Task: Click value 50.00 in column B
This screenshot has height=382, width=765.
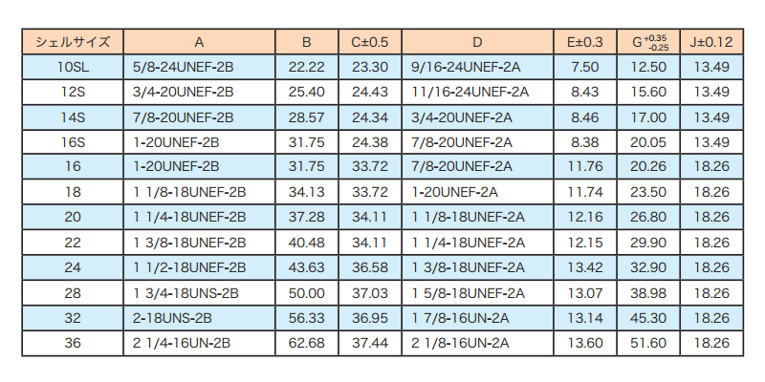Action: click(x=306, y=292)
